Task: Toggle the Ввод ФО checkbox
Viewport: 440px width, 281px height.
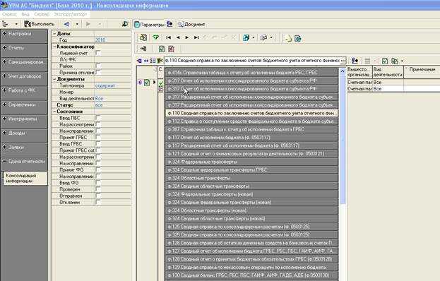Action: (97, 183)
